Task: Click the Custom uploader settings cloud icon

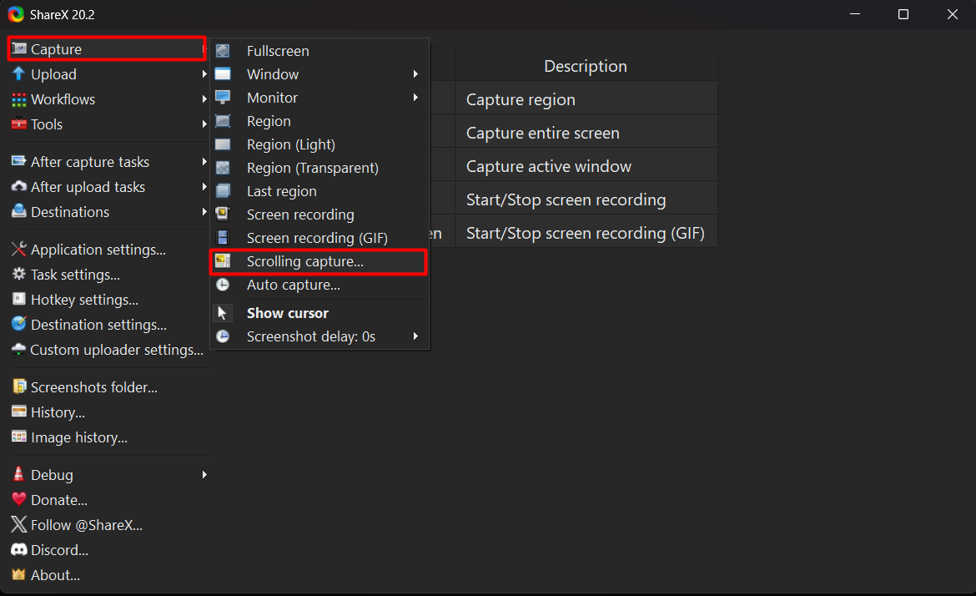Action: click(x=18, y=350)
